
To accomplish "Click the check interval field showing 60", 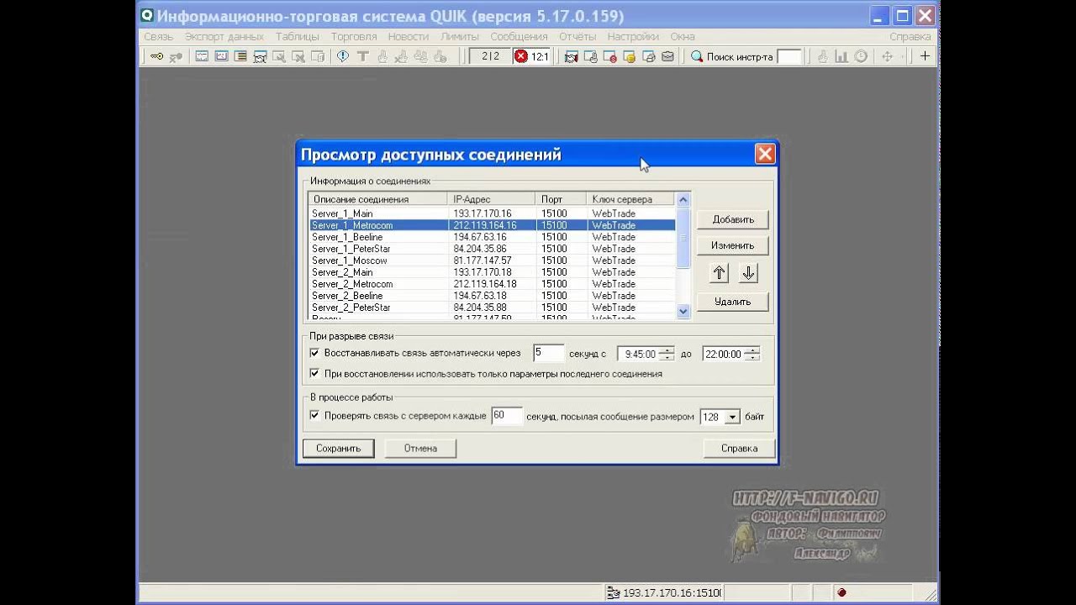I will pyautogui.click(x=507, y=416).
